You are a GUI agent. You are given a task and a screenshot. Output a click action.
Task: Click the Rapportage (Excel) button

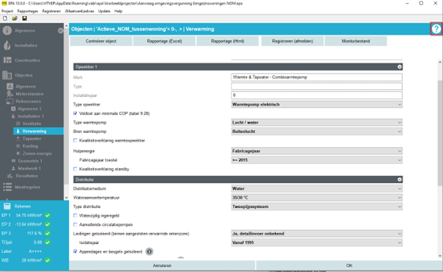click(164, 41)
